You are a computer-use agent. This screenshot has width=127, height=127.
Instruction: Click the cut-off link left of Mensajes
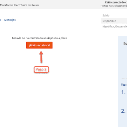tap(0, 20)
